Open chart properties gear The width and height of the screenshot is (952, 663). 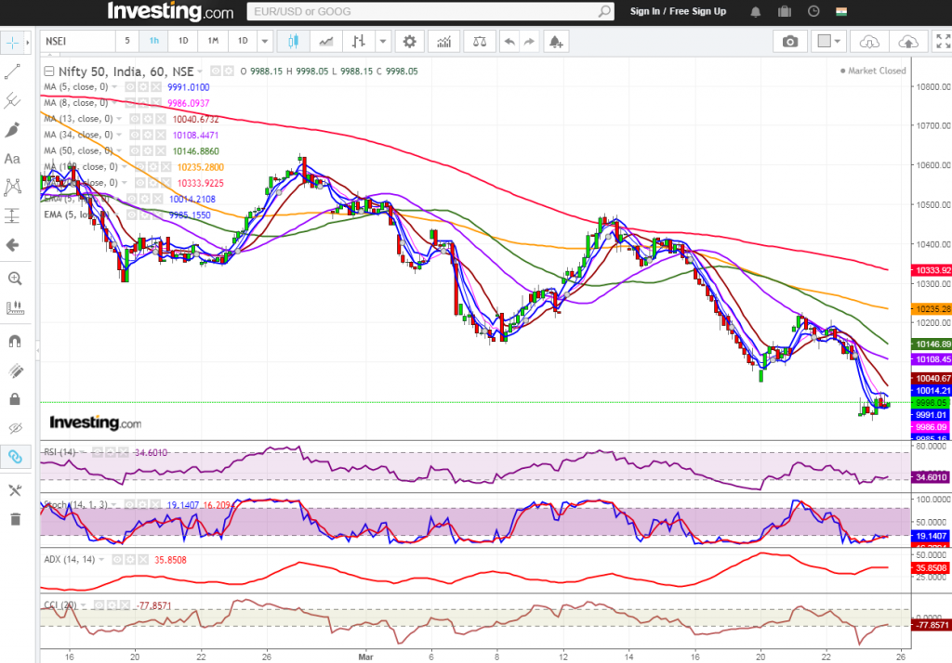(409, 41)
